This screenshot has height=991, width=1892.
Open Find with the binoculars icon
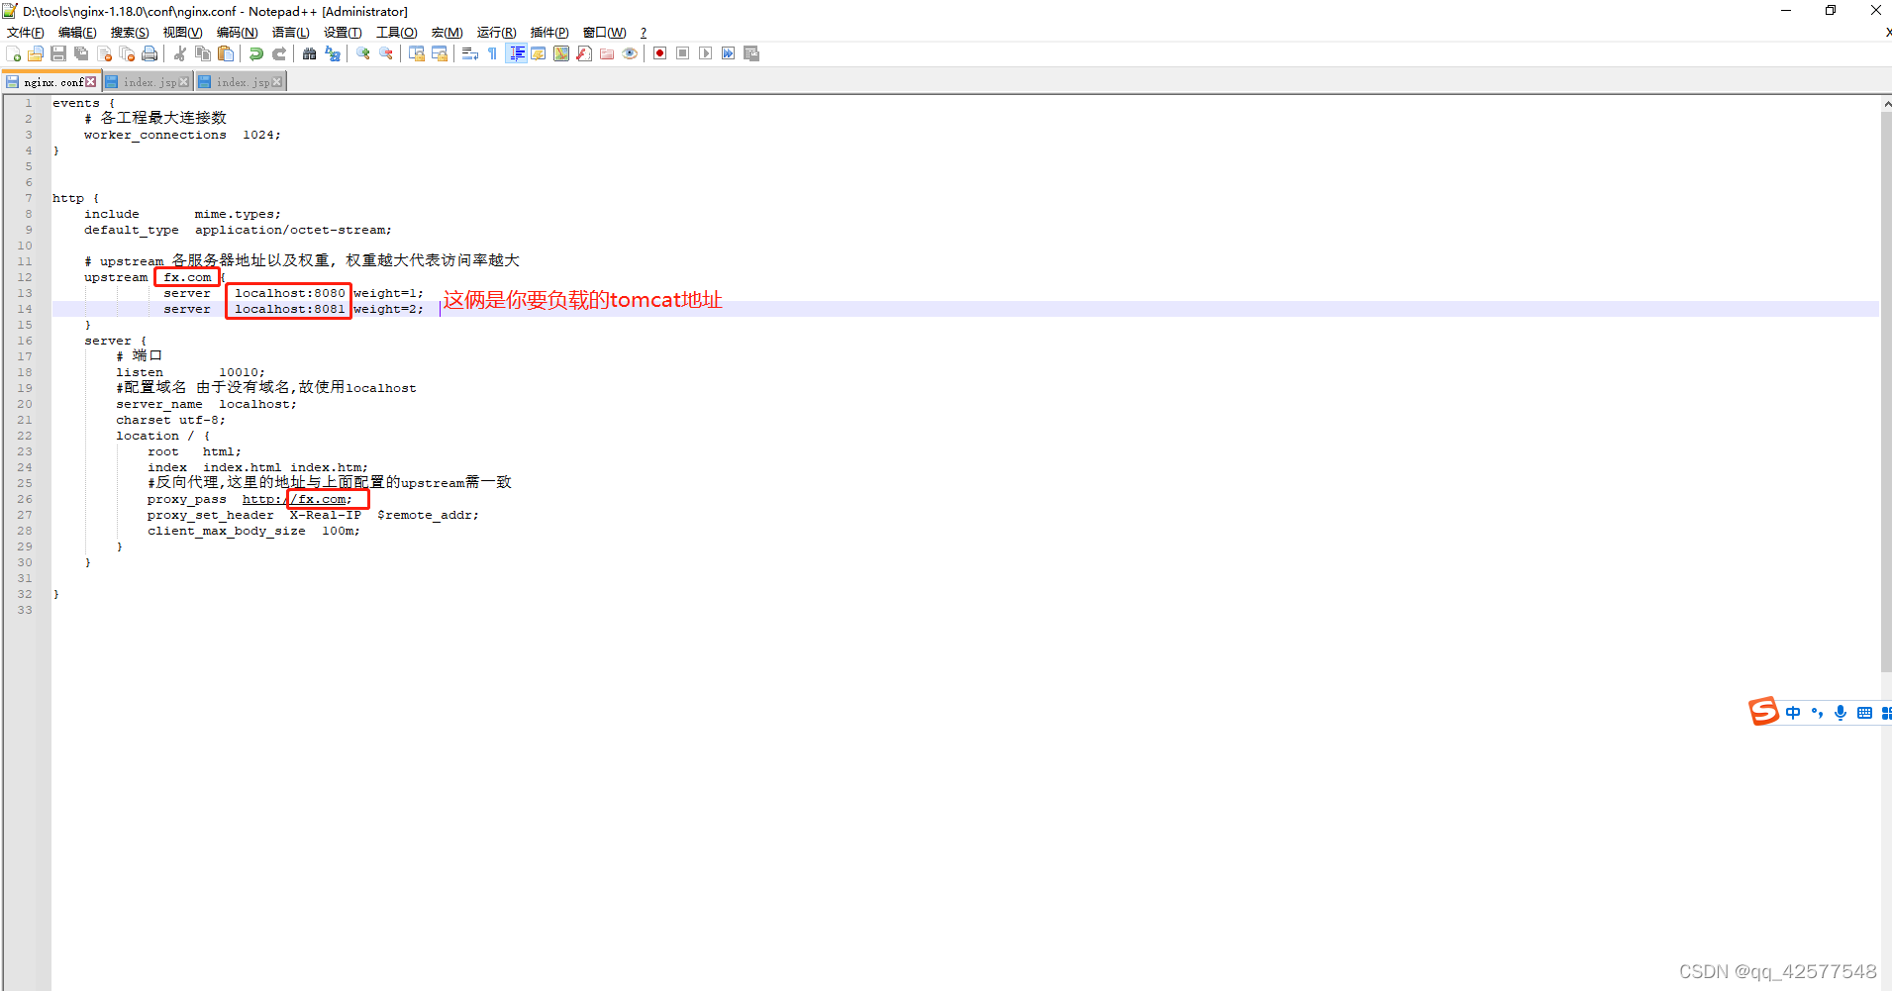pyautogui.click(x=310, y=53)
